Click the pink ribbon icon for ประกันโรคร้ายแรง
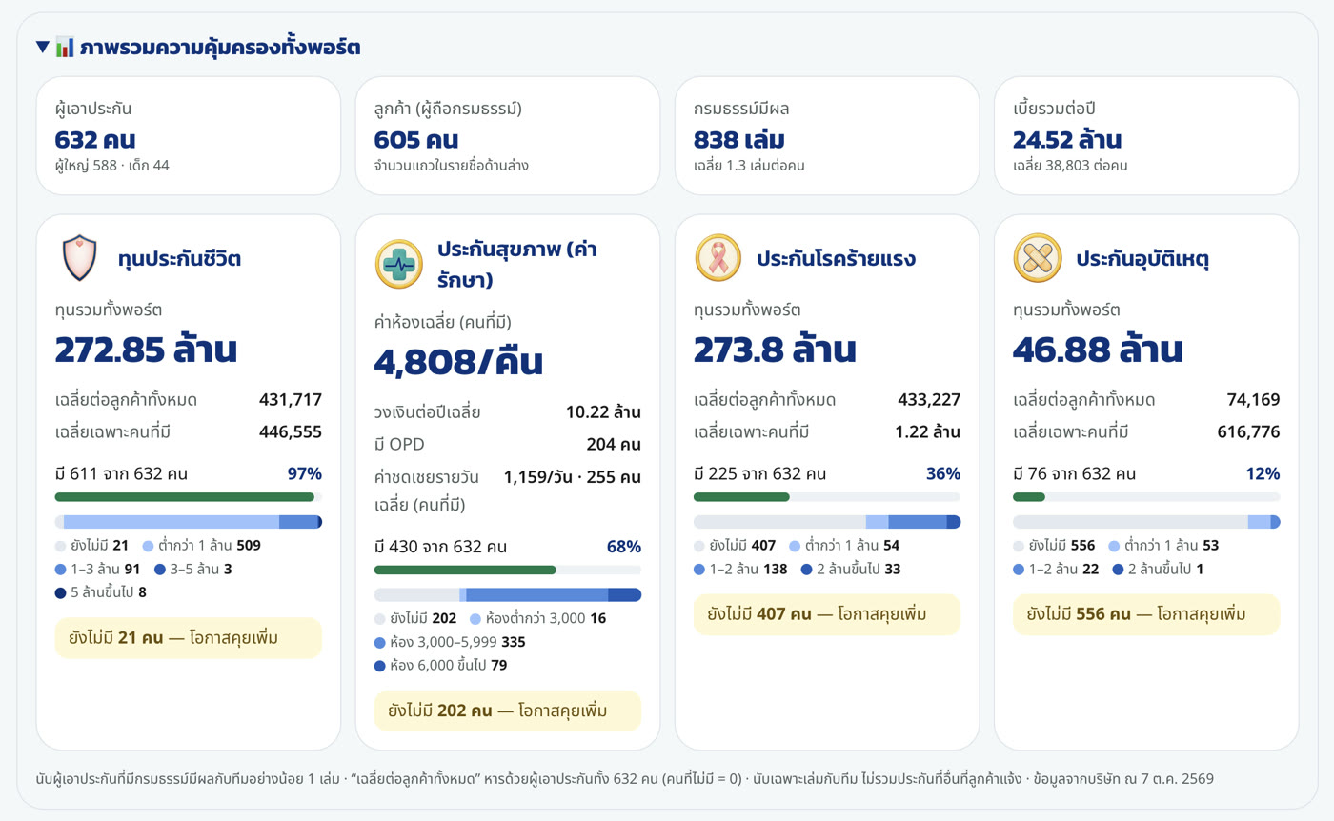This screenshot has height=821, width=1334. click(x=718, y=258)
